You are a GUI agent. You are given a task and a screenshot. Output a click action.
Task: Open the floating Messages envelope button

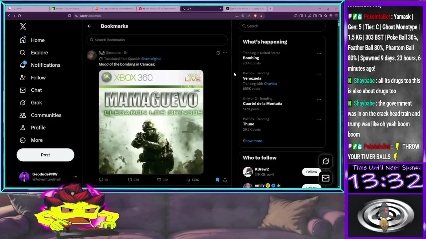pos(325,178)
